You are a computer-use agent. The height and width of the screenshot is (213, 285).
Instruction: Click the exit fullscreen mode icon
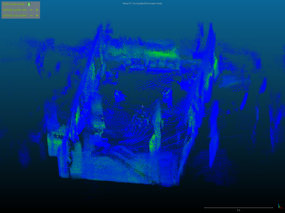point(29,4)
